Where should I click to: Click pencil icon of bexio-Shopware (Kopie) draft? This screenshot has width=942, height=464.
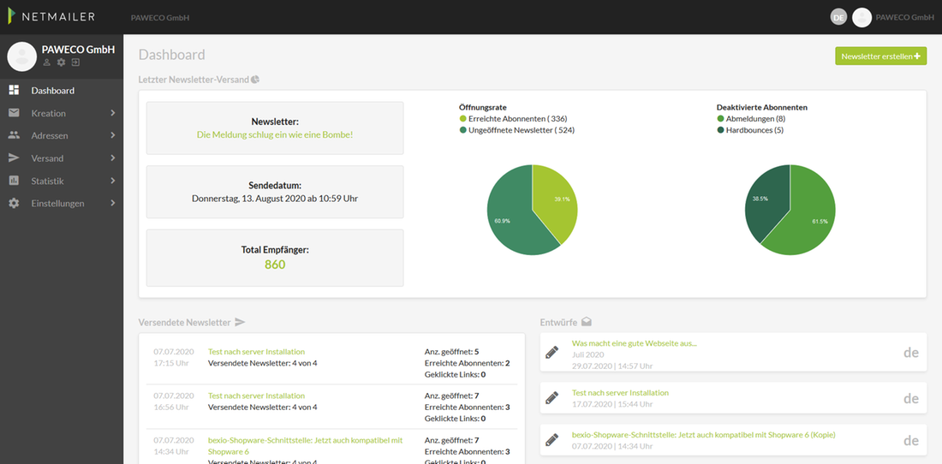tap(551, 440)
